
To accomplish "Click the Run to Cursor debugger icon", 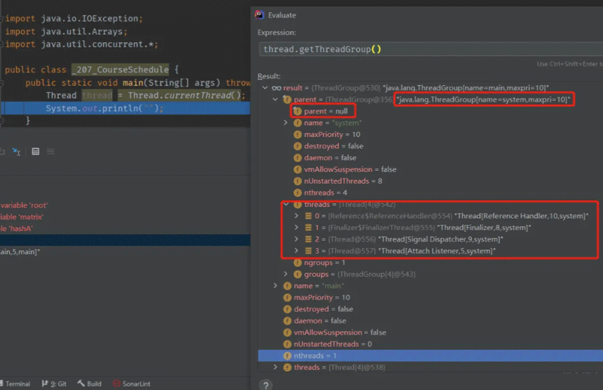I will click(17, 152).
